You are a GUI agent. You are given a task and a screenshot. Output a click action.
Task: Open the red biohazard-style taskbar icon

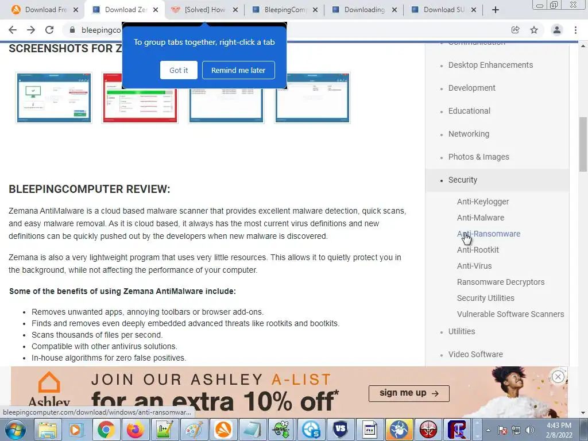[x=428, y=430]
